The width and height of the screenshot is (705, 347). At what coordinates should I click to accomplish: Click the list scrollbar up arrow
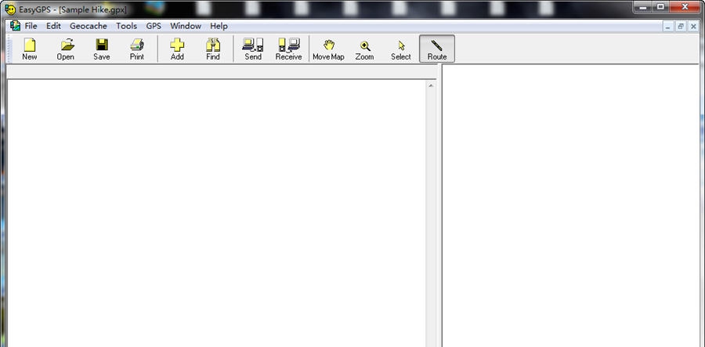[x=431, y=85]
